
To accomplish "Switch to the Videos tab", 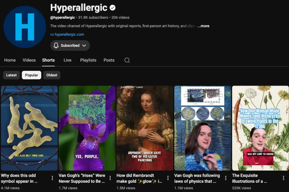I will (29, 60).
